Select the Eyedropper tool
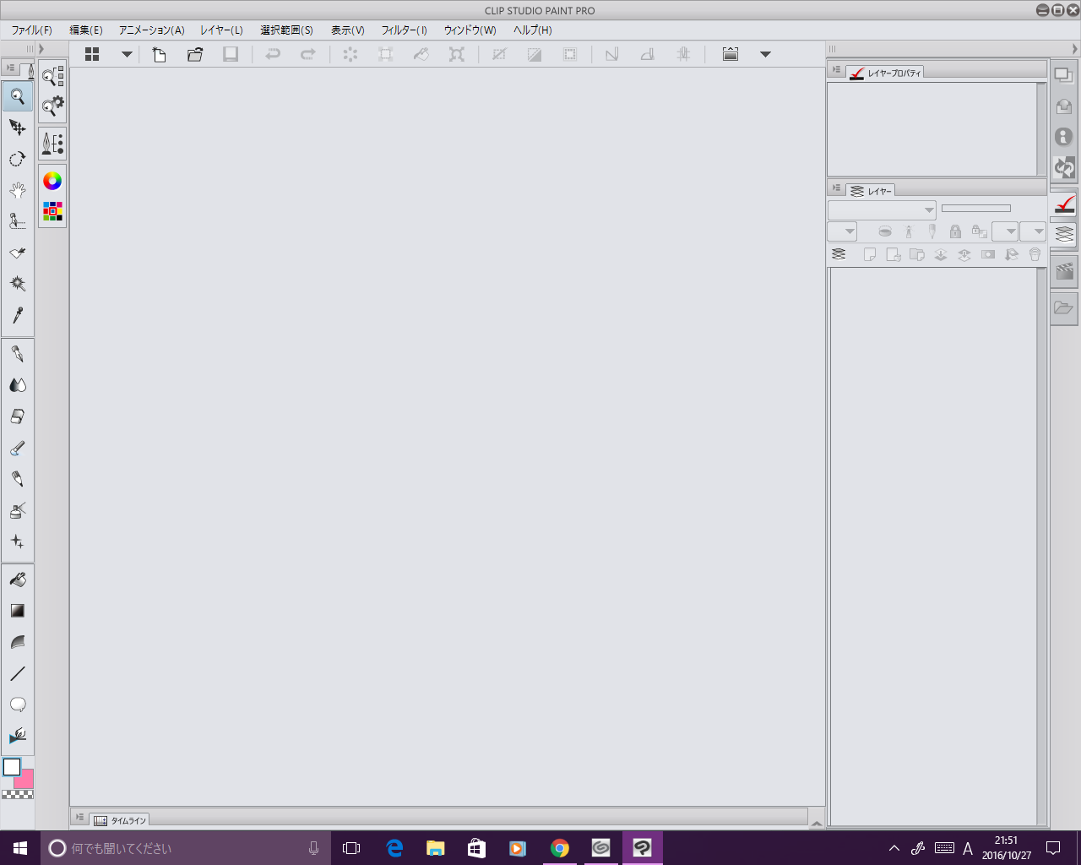The width and height of the screenshot is (1081, 865). coord(17,315)
